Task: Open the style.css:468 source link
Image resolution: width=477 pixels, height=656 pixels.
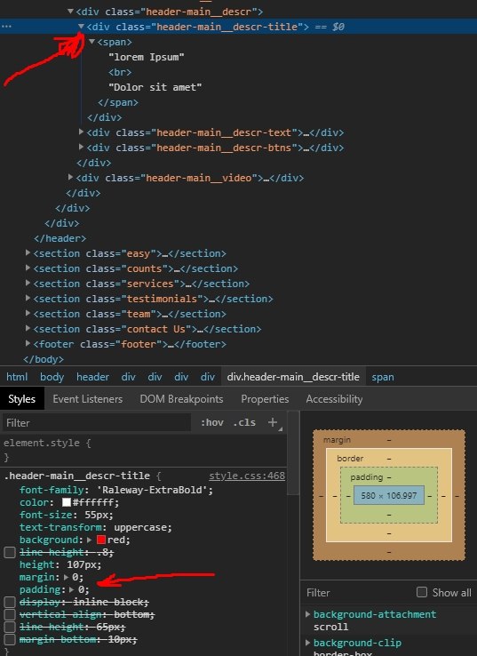Action: tap(247, 476)
